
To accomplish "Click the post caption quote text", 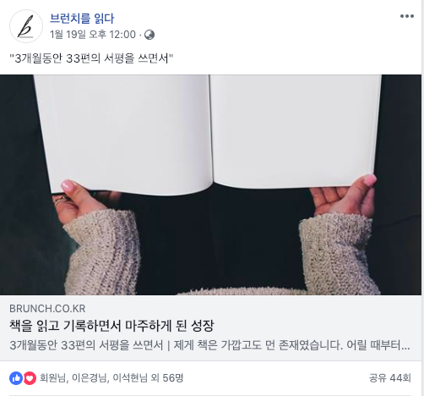I will [91, 58].
